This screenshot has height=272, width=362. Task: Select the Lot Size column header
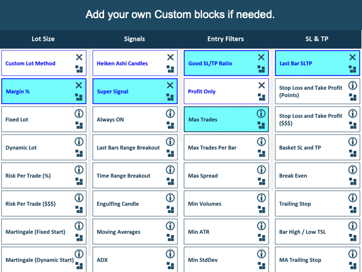[43, 39]
